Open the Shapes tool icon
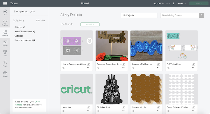 [5, 63]
